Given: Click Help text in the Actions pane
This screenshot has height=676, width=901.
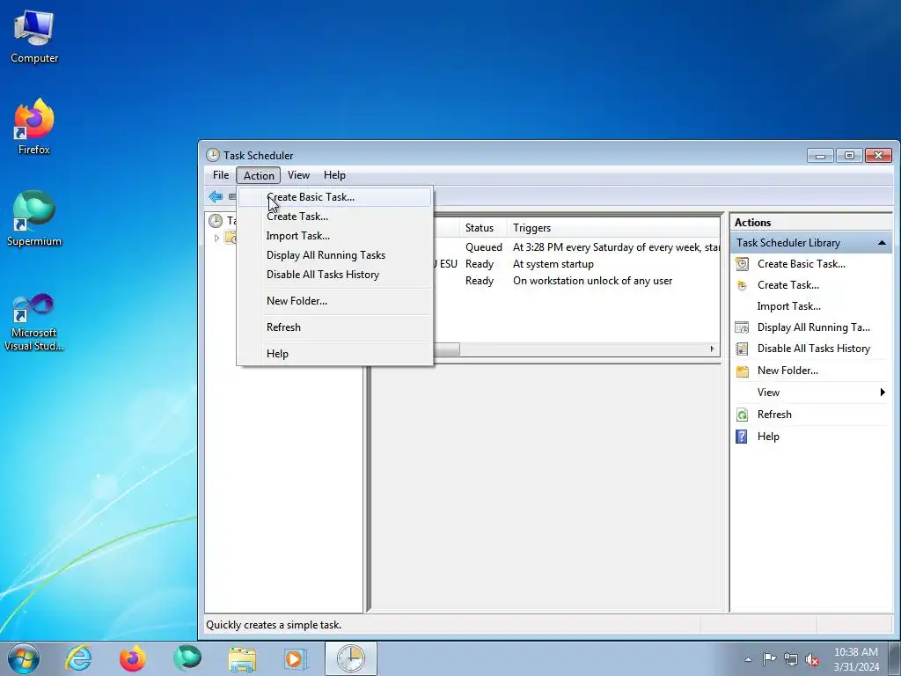Looking at the screenshot, I should coord(768,437).
